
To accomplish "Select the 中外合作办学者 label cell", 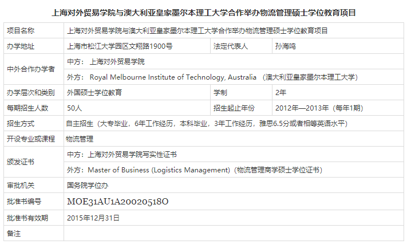I will tap(34, 69).
